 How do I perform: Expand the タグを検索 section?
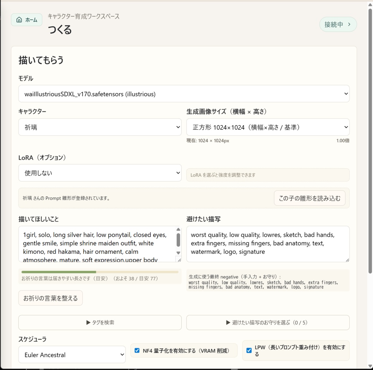pyautogui.click(x=100, y=323)
